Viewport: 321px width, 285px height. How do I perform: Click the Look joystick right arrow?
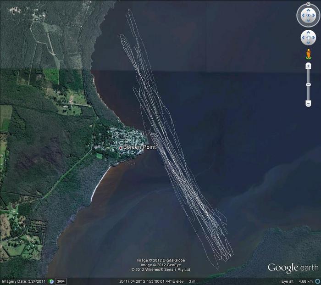click(314, 16)
